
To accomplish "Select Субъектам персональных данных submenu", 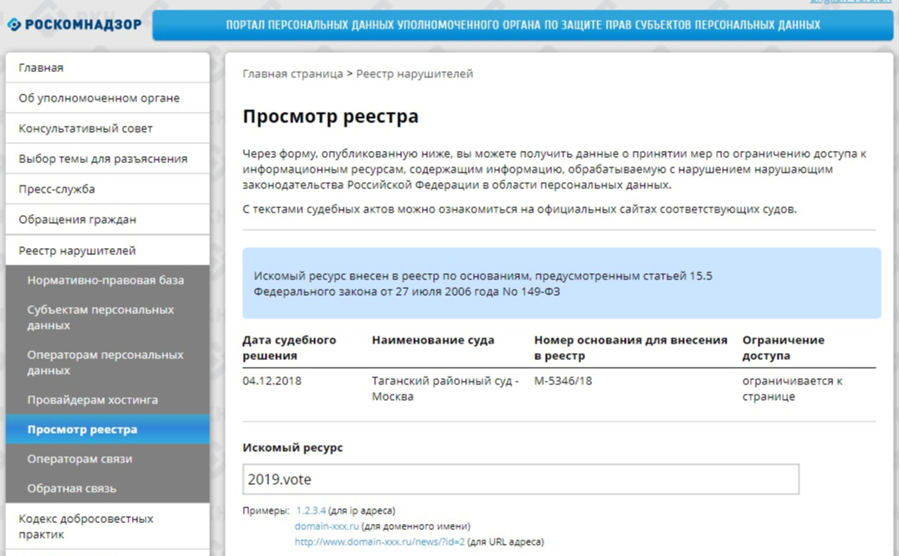I will coord(108,317).
